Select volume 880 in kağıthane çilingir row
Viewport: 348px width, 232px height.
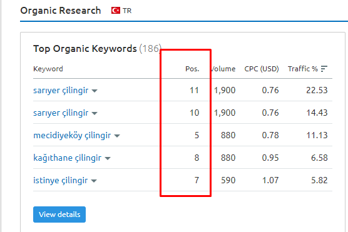click(228, 158)
